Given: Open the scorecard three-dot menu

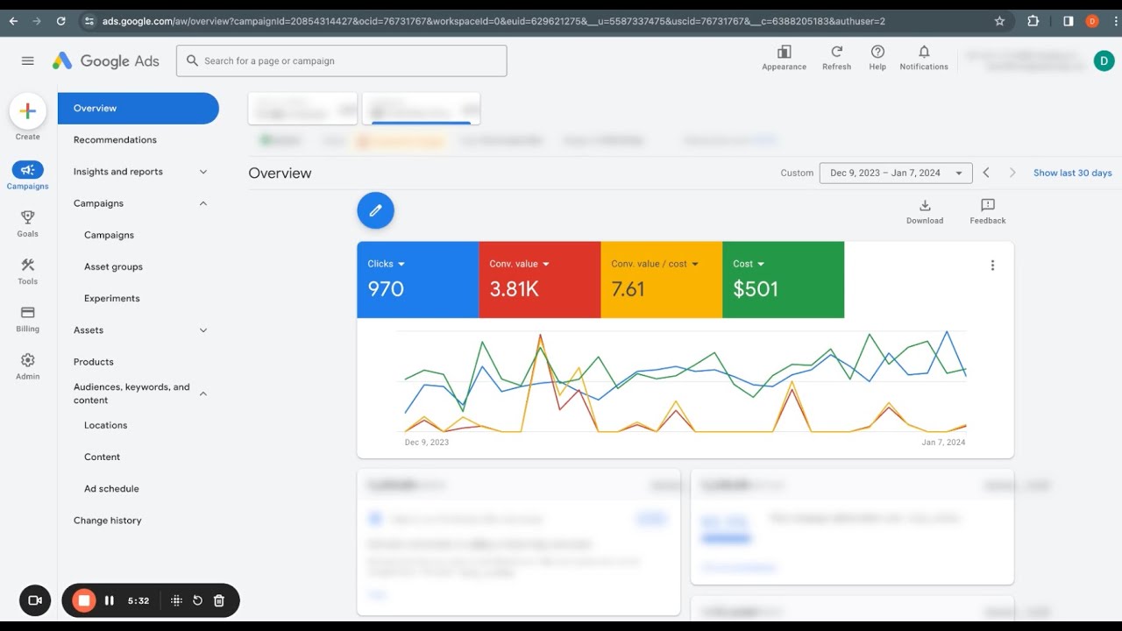Looking at the screenshot, I should [992, 266].
